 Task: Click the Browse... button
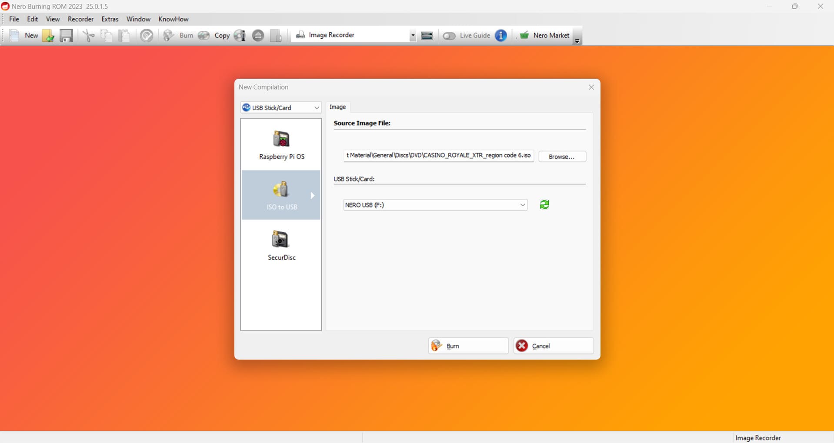click(562, 156)
